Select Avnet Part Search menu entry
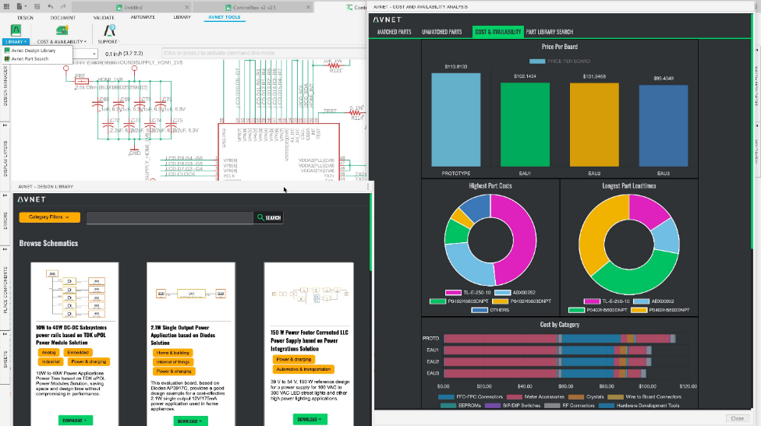Screen dimensions: 761x426 [30, 58]
